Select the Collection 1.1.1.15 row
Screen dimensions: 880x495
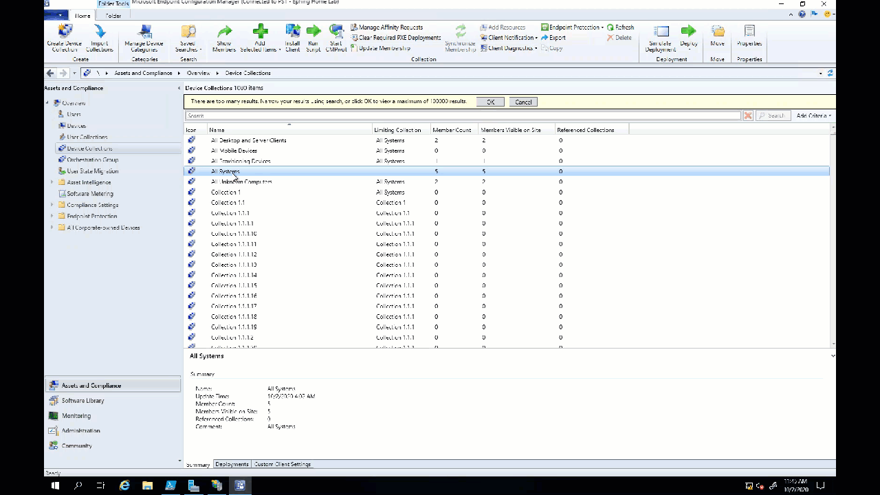[506, 285]
